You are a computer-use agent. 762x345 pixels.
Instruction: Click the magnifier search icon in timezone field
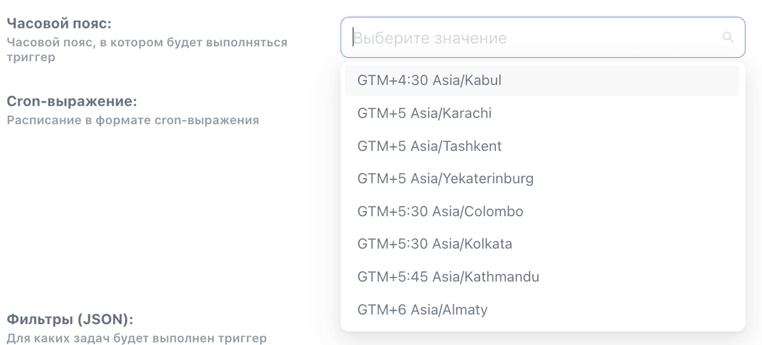(728, 37)
